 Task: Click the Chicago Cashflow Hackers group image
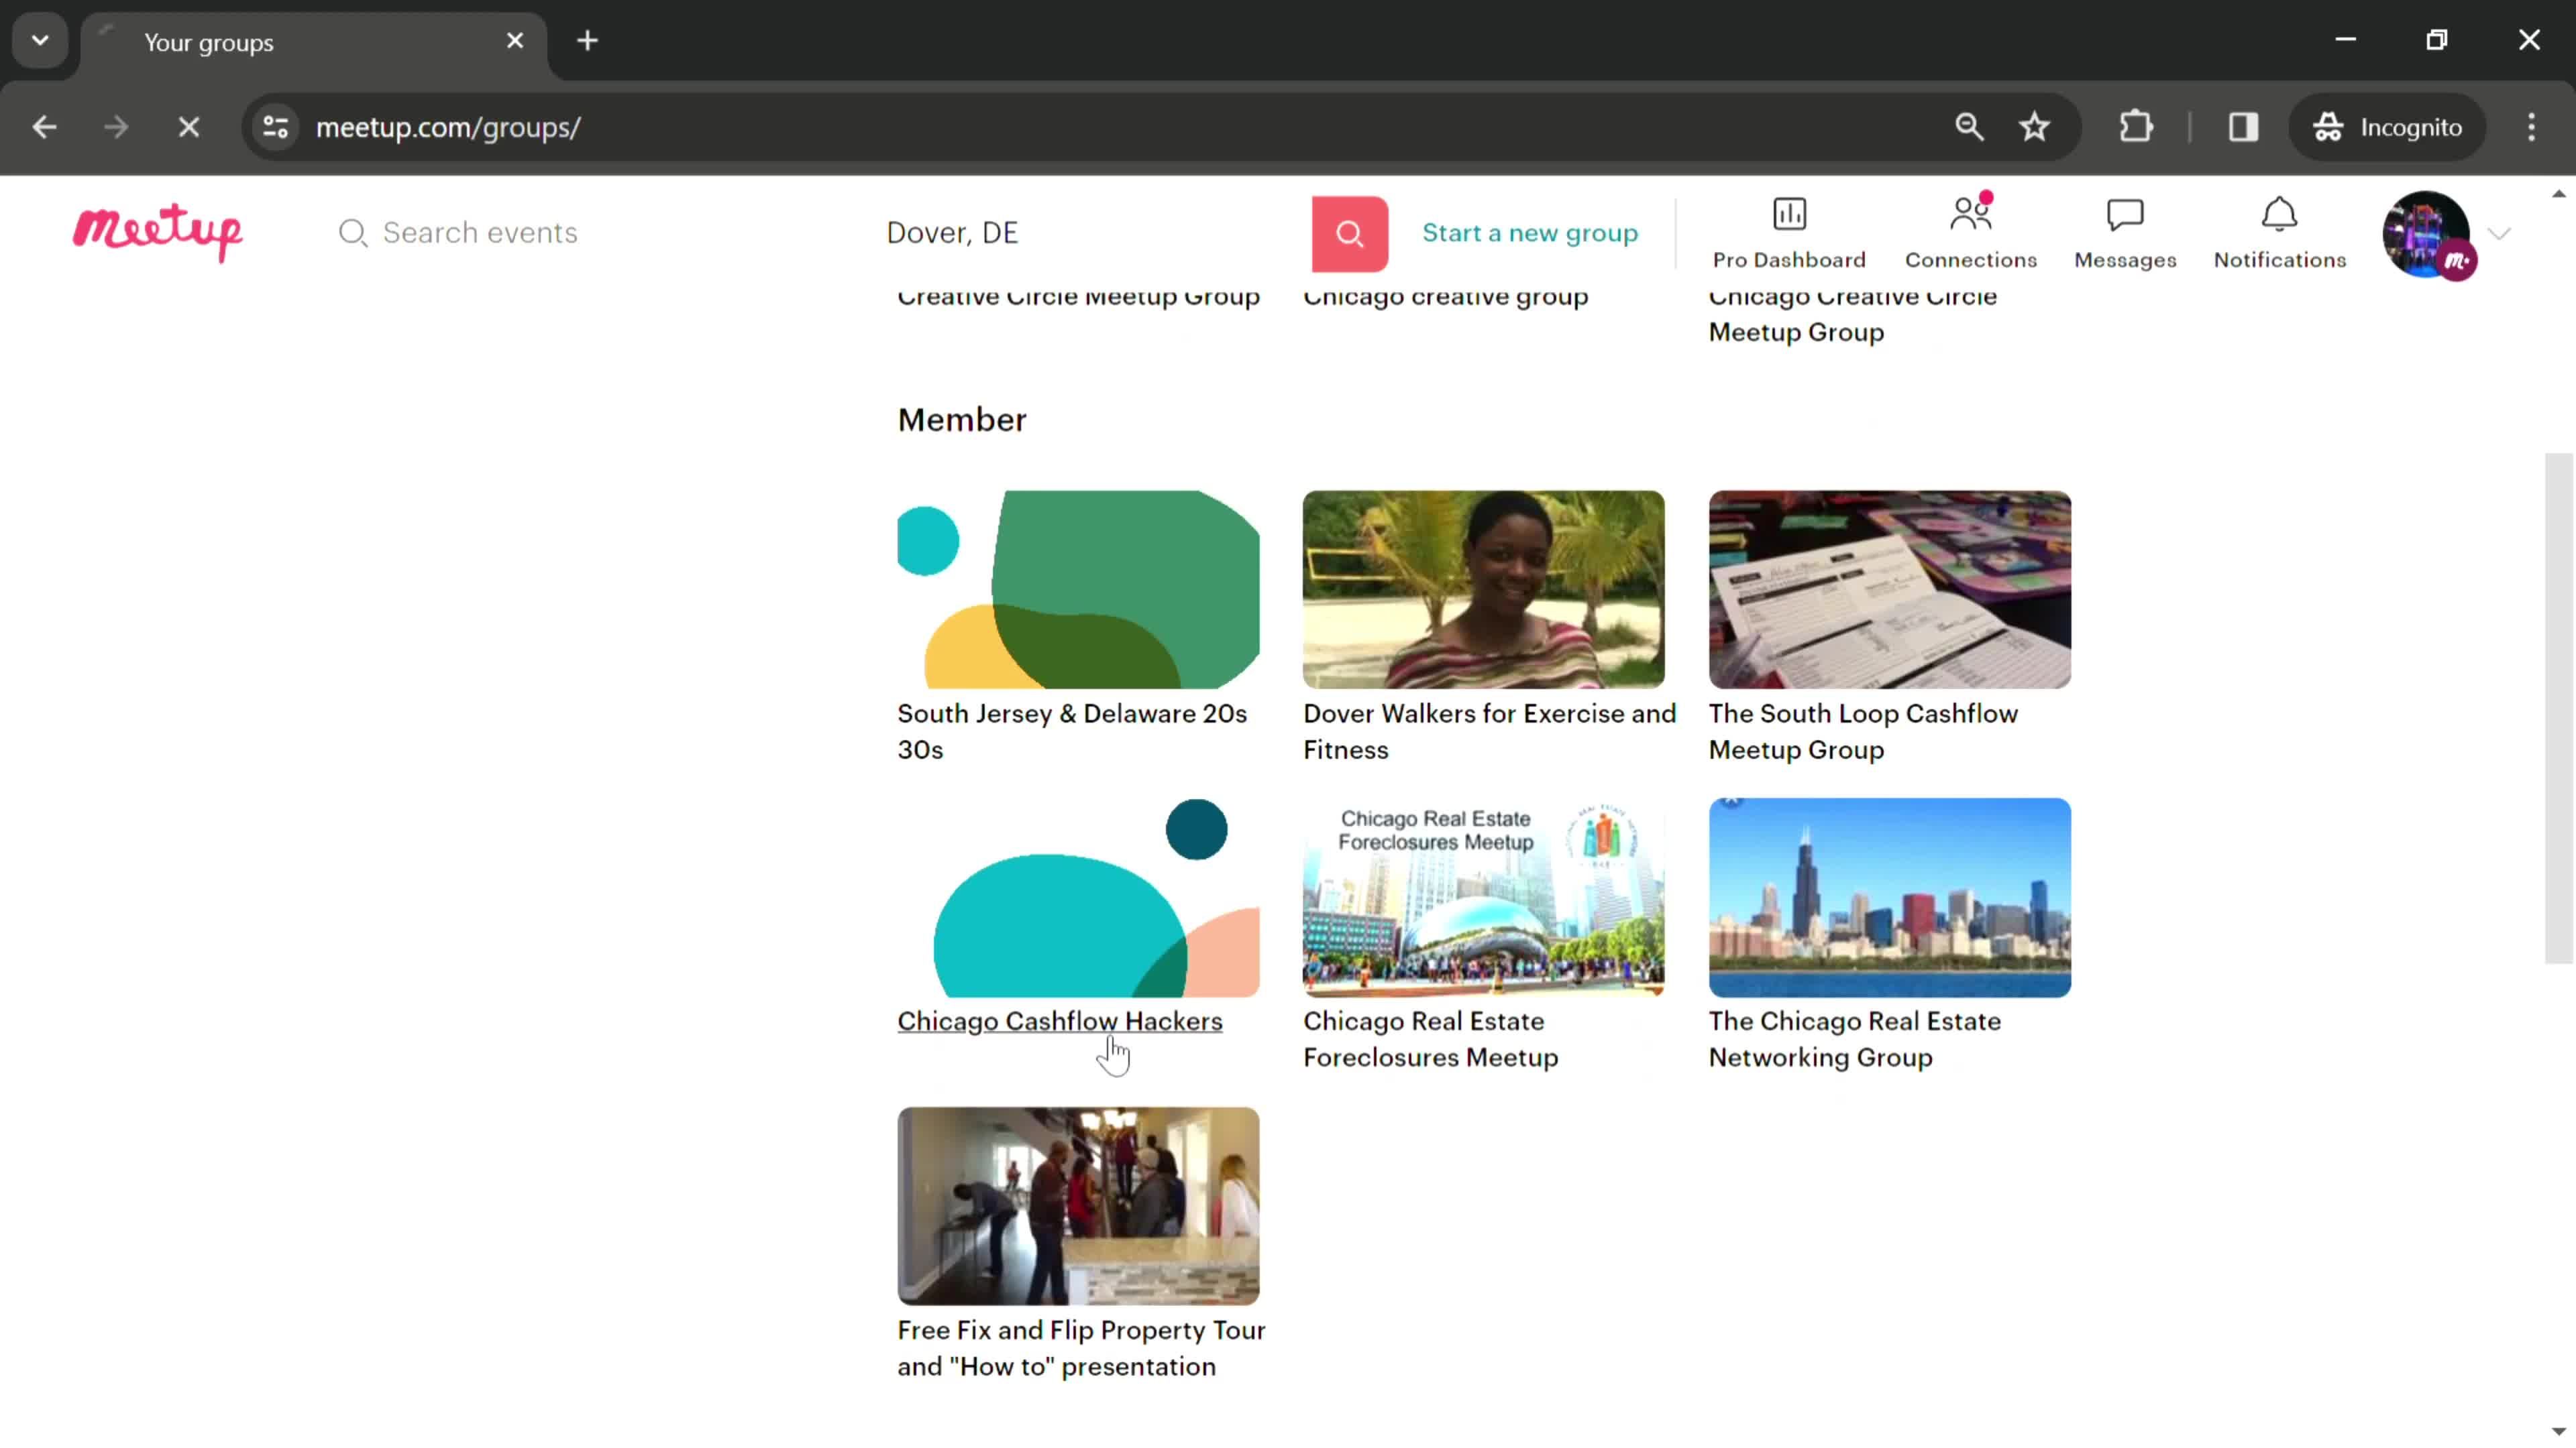pos(1078,898)
